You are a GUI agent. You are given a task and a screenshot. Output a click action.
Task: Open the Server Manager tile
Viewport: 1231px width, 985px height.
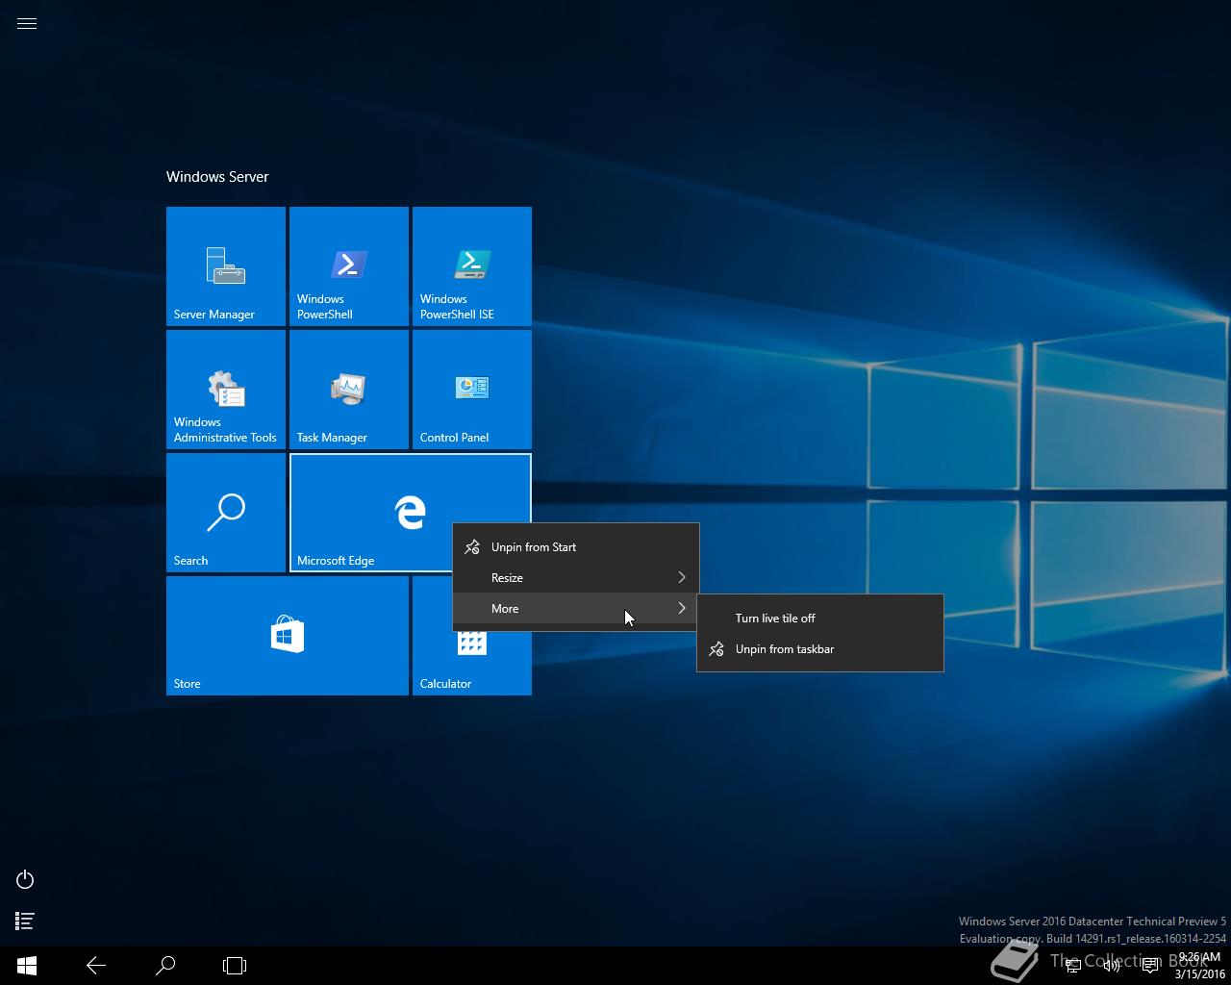point(226,266)
